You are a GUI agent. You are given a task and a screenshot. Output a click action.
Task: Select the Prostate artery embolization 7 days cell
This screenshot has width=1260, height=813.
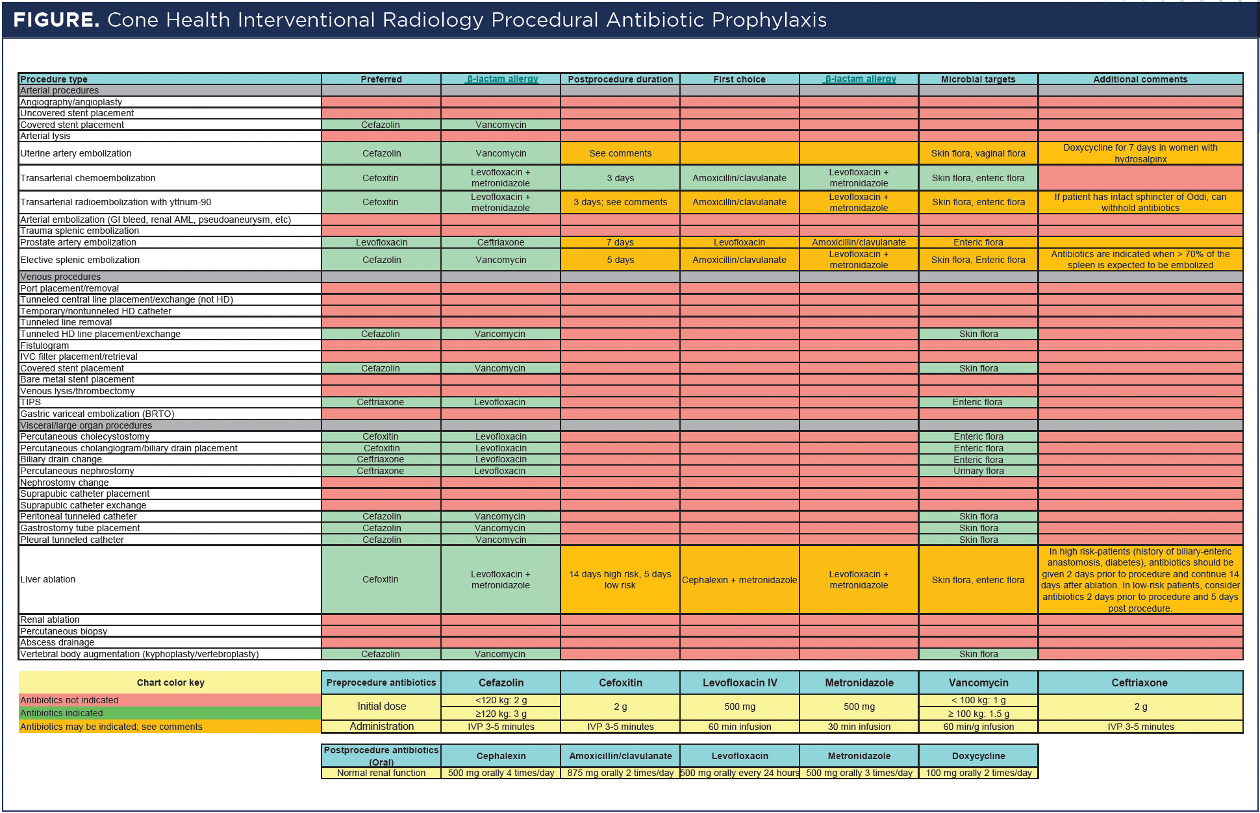(620, 242)
